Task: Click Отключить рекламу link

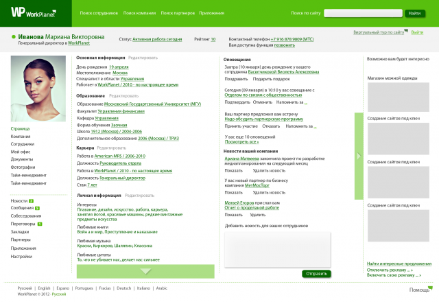Action: 390,270
